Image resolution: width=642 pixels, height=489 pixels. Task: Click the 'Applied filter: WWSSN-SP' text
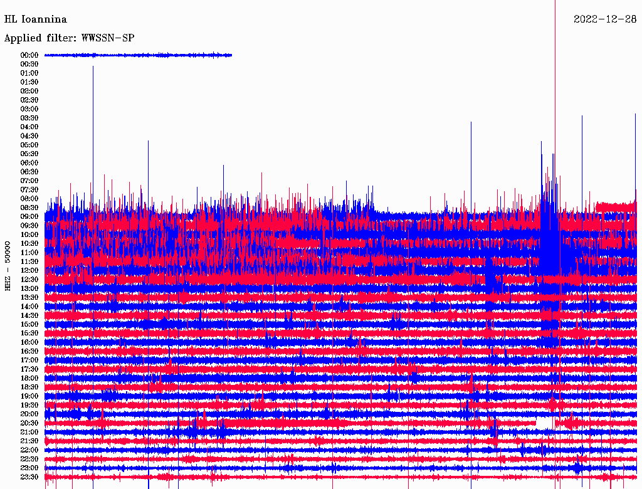(x=69, y=38)
